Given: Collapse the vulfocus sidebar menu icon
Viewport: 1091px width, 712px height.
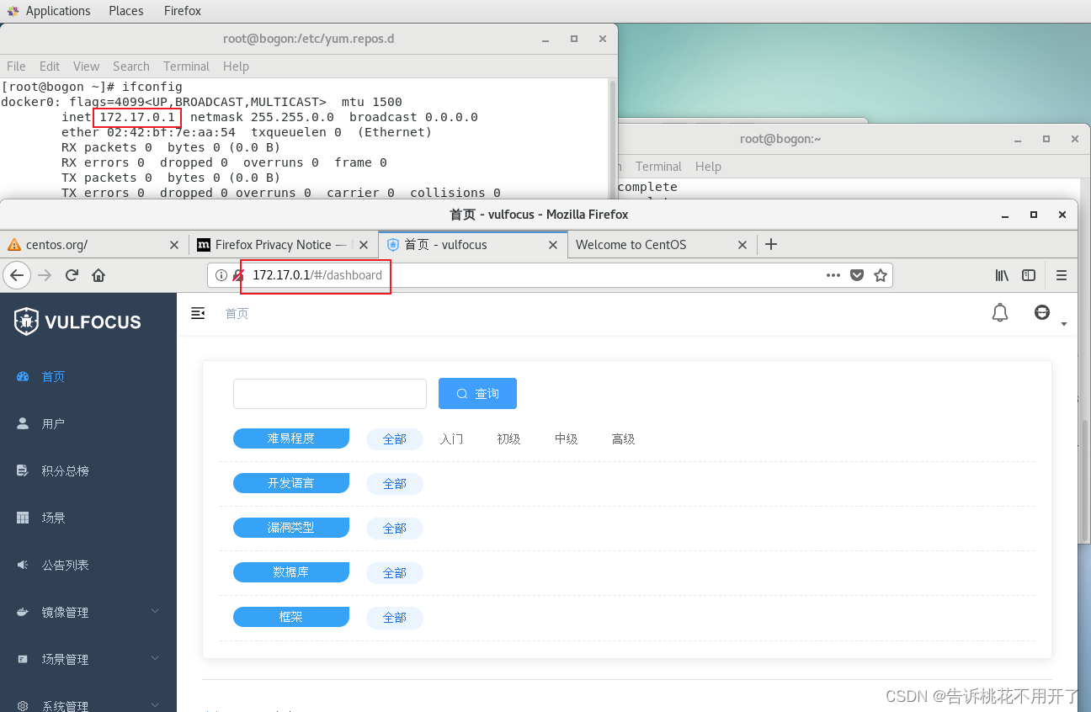Looking at the screenshot, I should [x=198, y=313].
